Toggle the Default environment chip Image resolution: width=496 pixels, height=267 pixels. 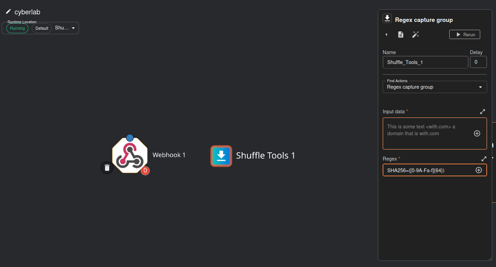point(42,28)
